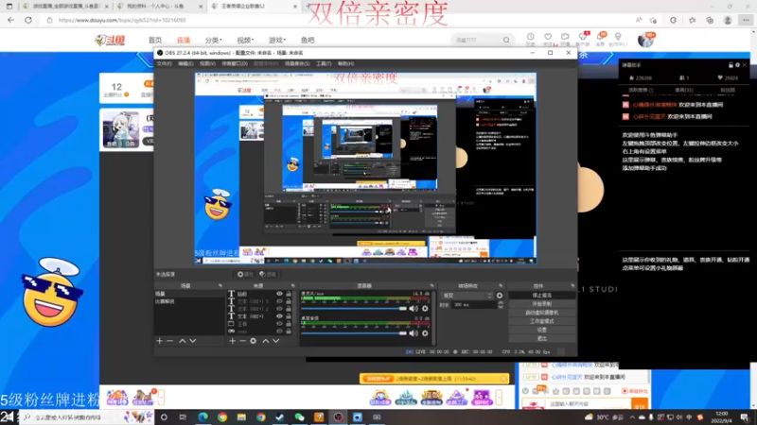Image resolution: width=757 pixels, height=425 pixels.
Task: Toggle visibility of the 文本 (GDI+) 3 source
Action: [279, 301]
